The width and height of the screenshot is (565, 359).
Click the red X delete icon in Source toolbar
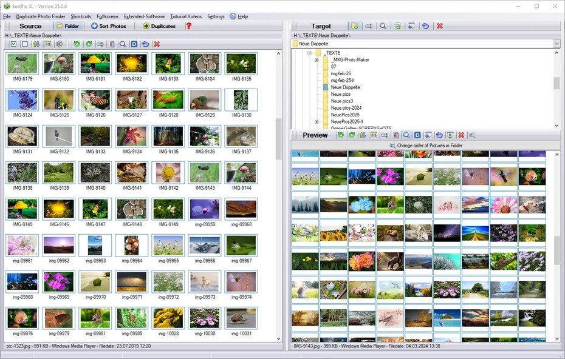157,44
